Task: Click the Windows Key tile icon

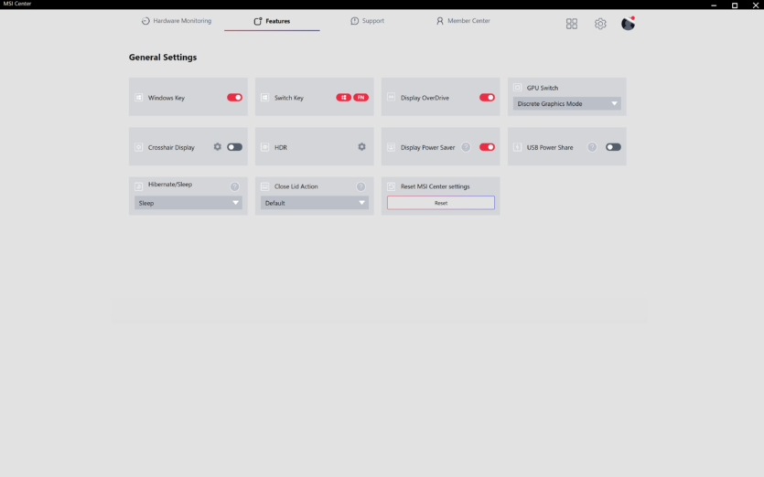Action: pos(138,98)
